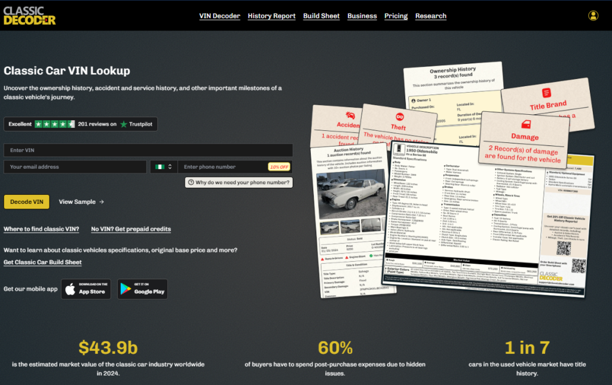Click the Get our mobile app label

click(30, 289)
